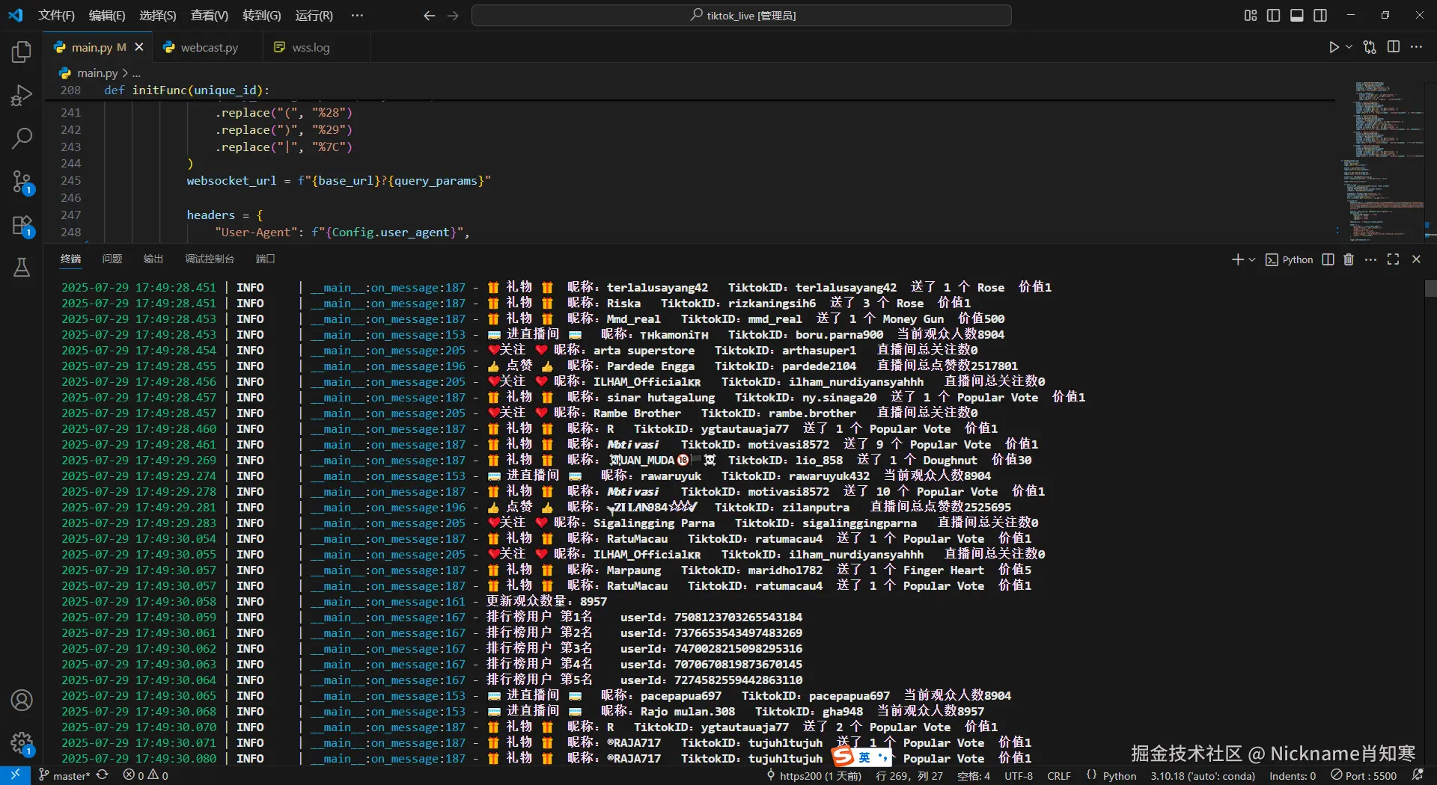The image size is (1437, 785).
Task: Open the new terminal launch profile dropdown
Action: click(1252, 259)
